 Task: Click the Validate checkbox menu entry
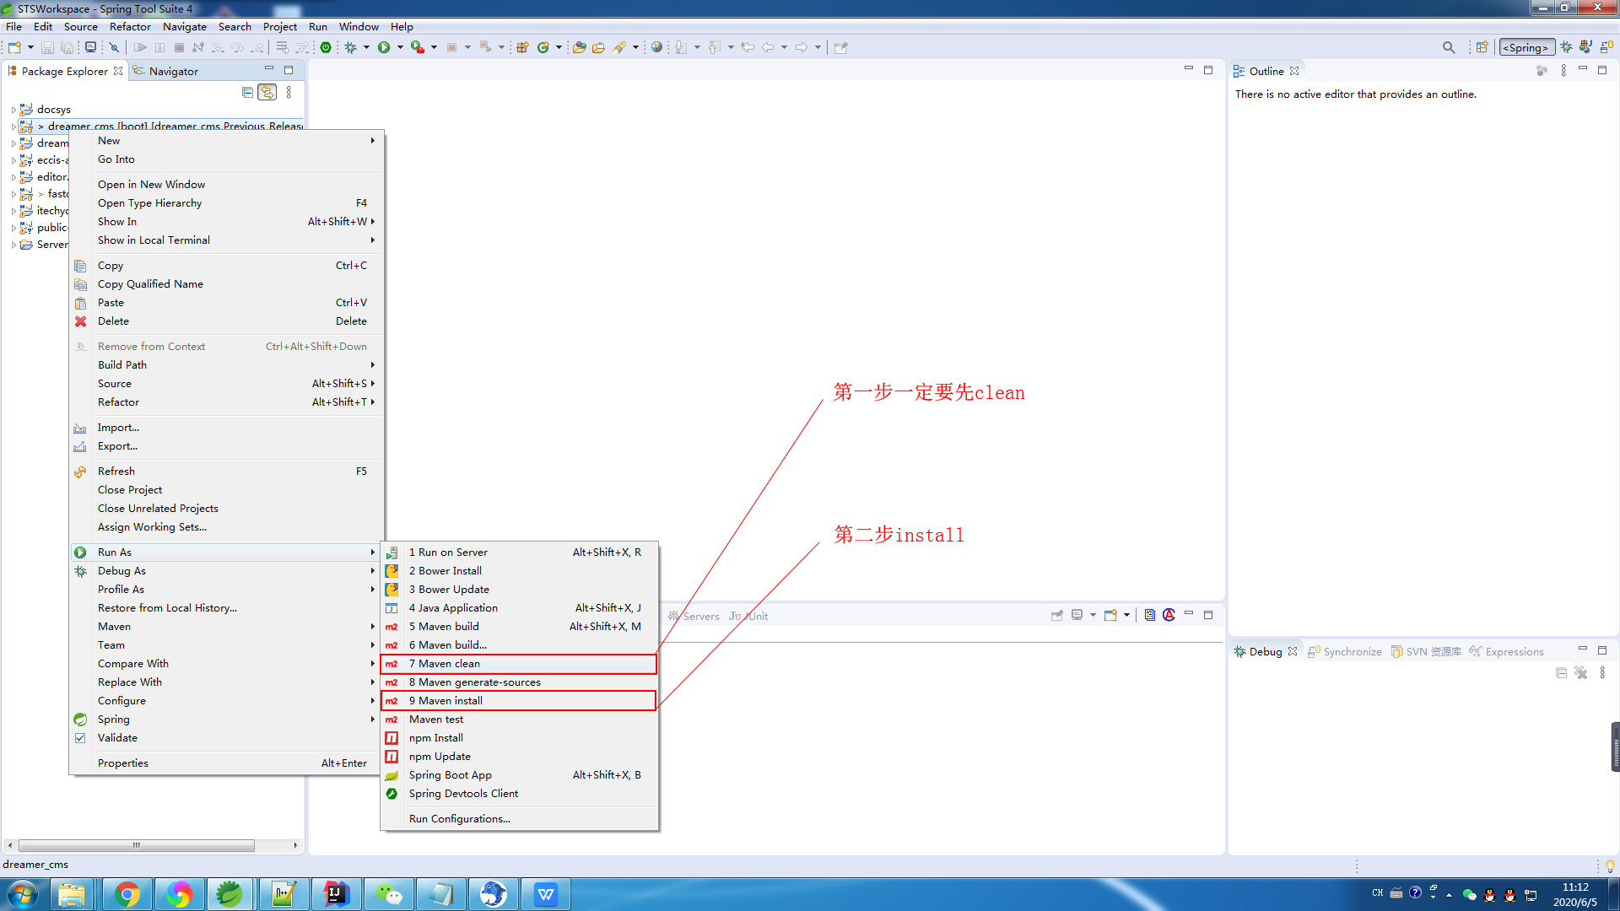117,738
